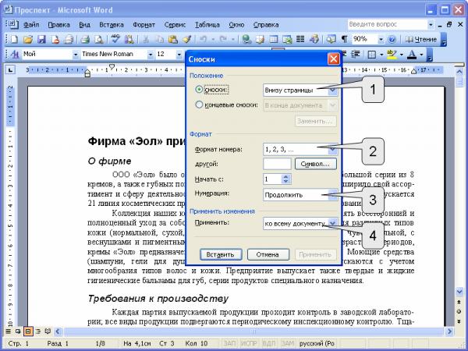Open the Формат menu
This screenshot has height=351, width=468.
[144, 25]
